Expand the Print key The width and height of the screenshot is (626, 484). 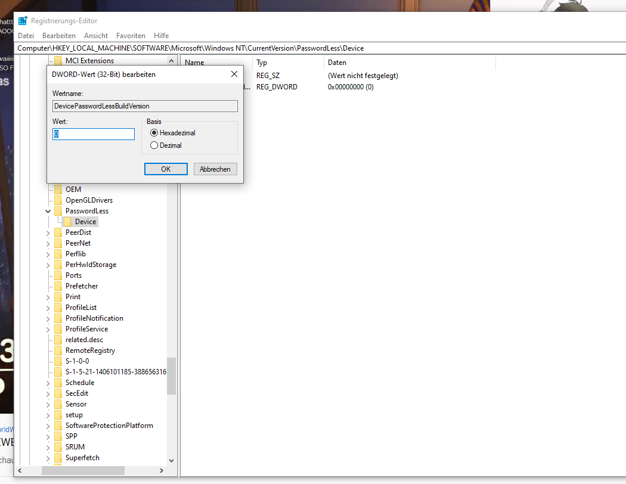[48, 297]
